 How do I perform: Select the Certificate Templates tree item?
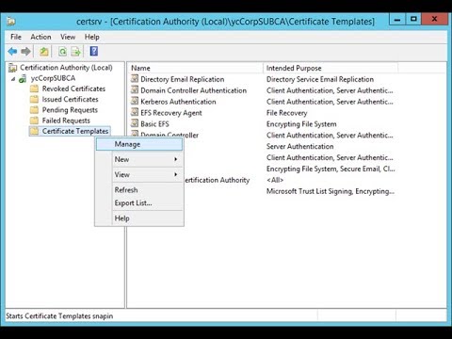coord(75,131)
